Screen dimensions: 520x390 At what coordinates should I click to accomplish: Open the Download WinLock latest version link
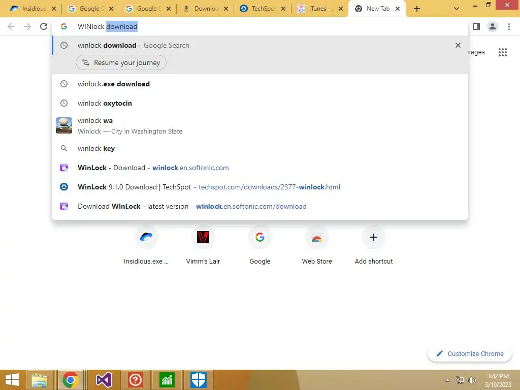[260, 206]
